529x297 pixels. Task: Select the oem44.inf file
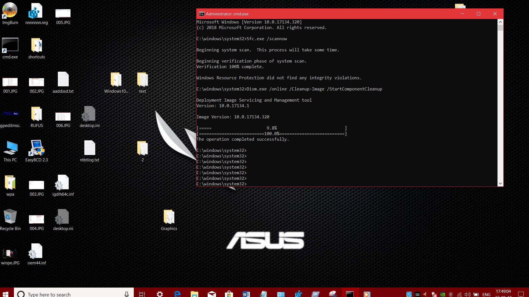pyautogui.click(x=37, y=254)
